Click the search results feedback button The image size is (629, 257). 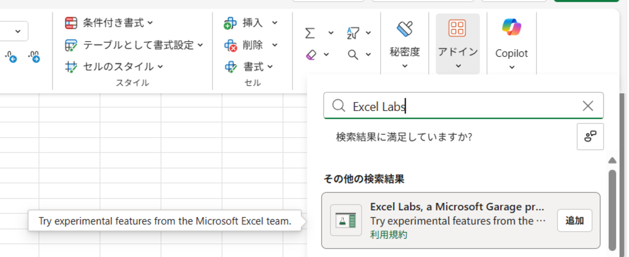point(590,137)
